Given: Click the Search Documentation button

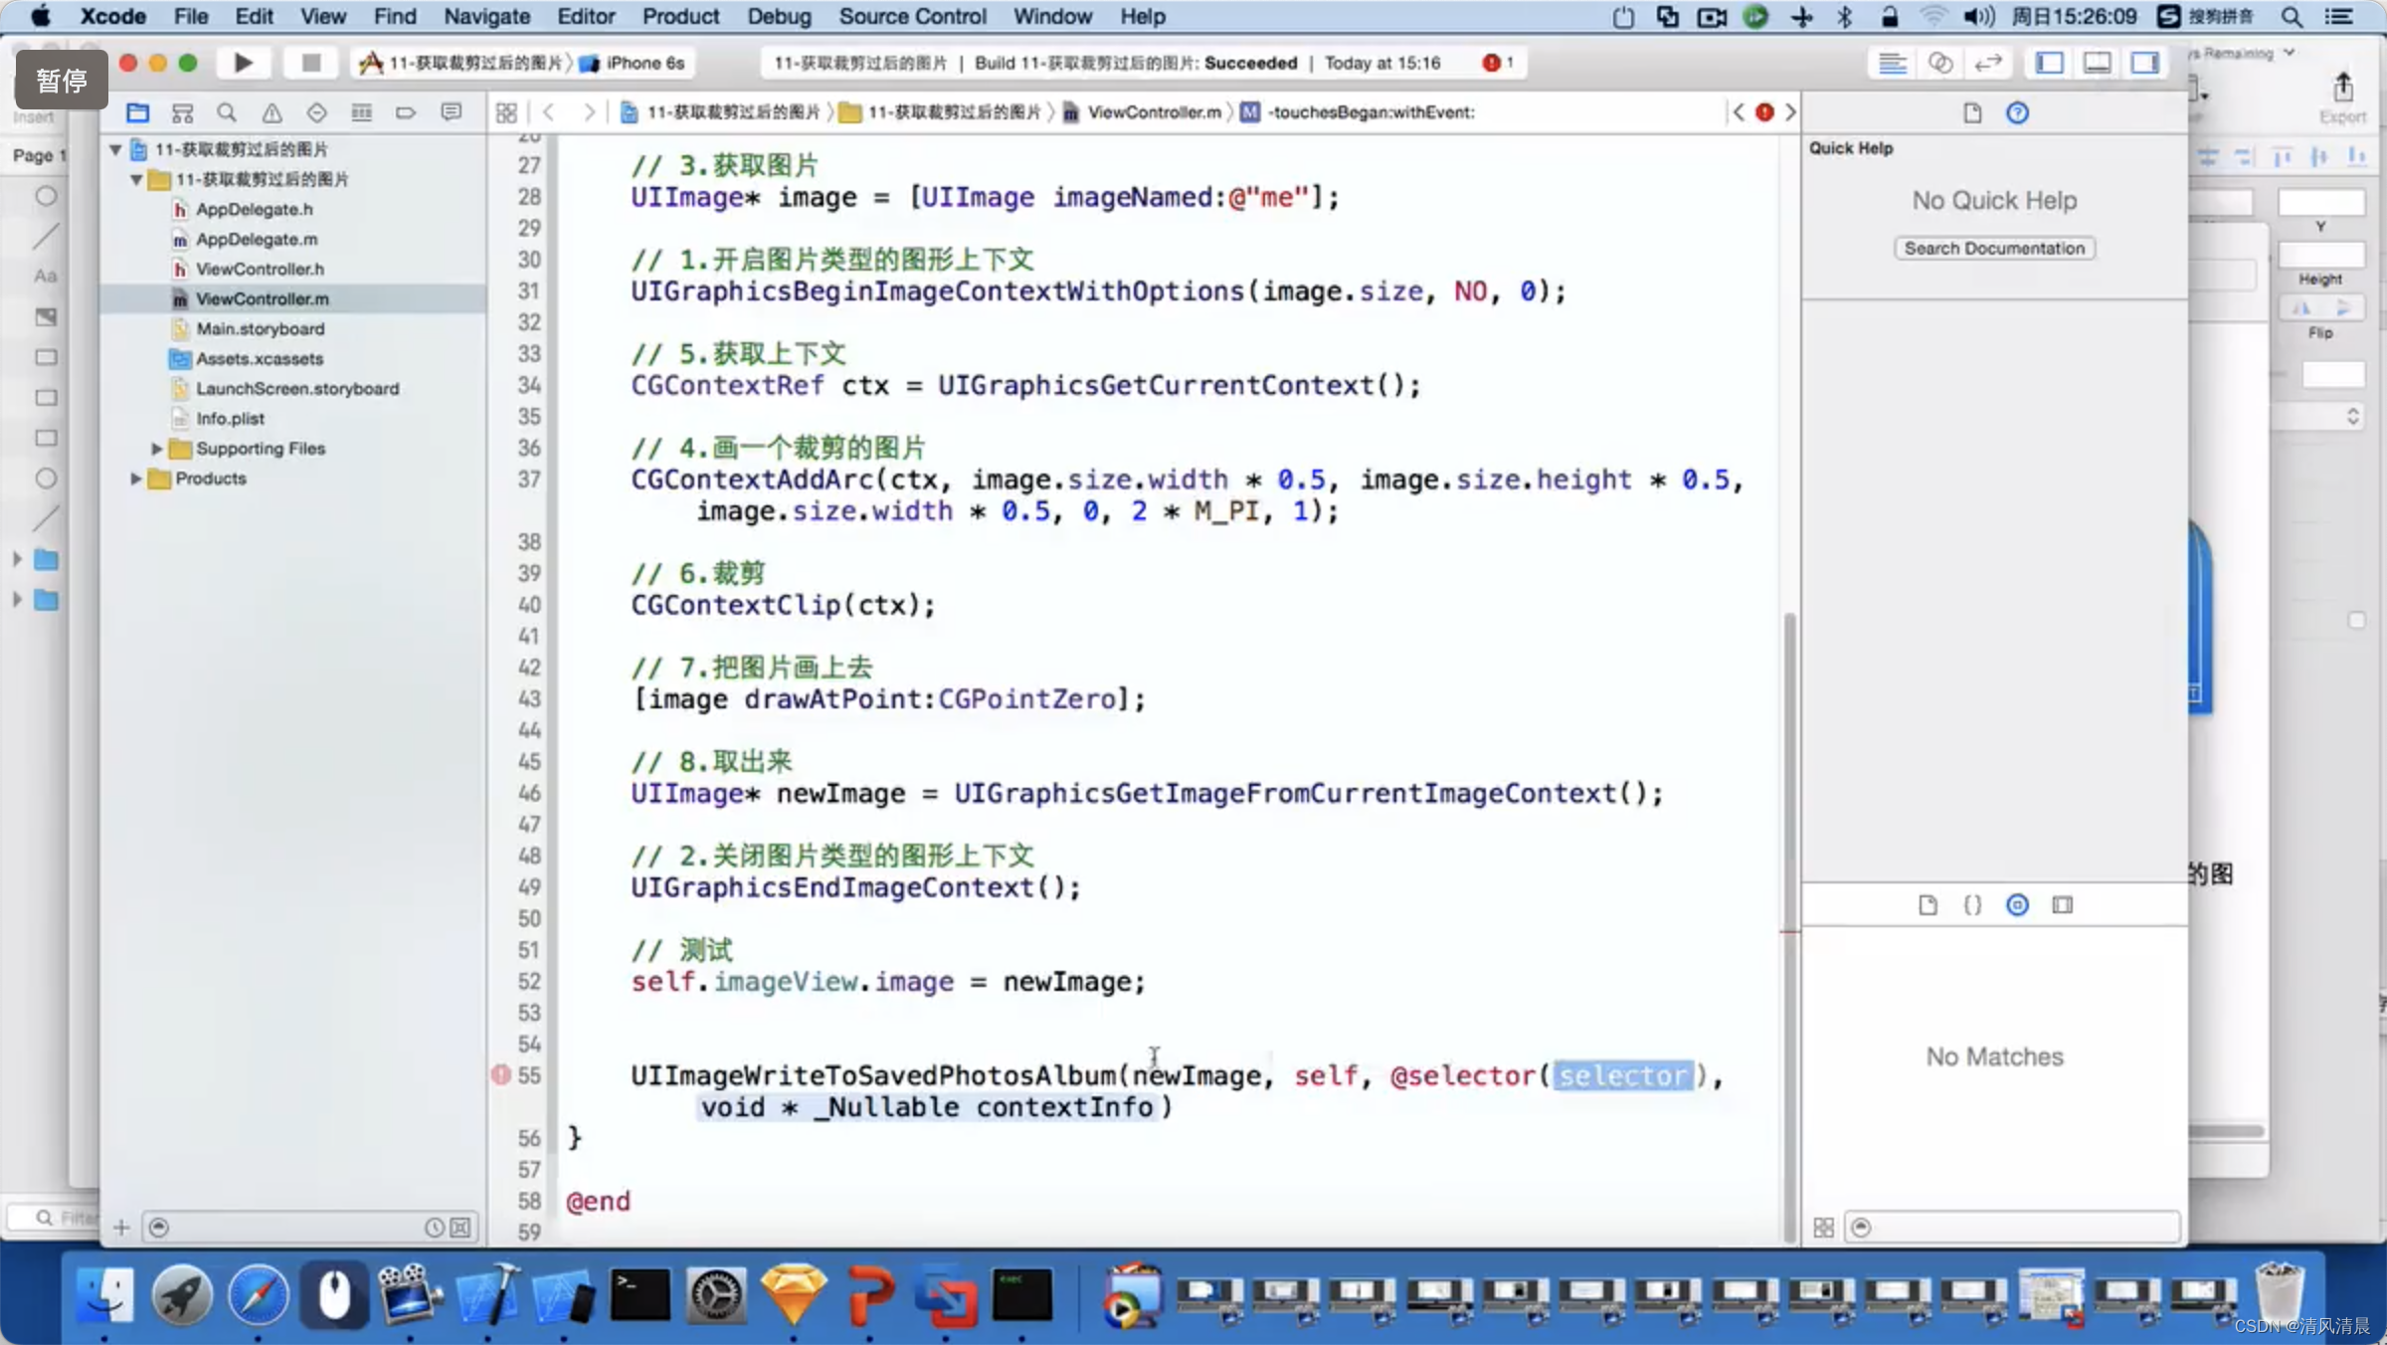Looking at the screenshot, I should (1994, 248).
